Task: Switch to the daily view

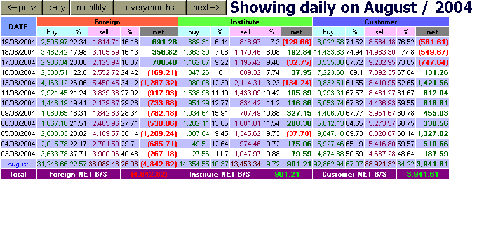Action: click(x=57, y=7)
